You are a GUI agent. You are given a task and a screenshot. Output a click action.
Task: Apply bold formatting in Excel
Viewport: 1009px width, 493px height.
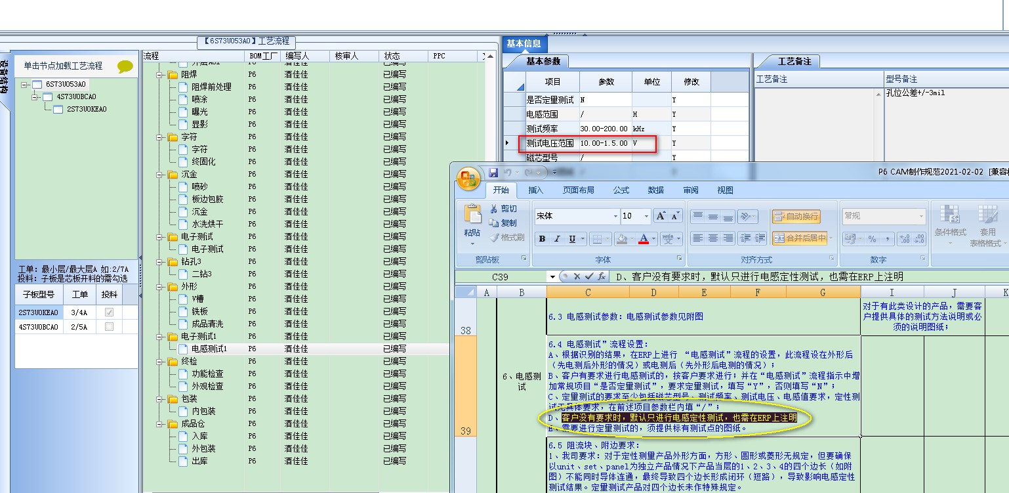(x=543, y=239)
